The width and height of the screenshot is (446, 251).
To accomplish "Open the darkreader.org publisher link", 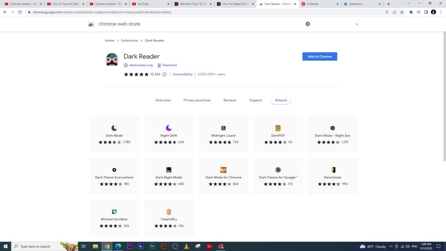I will point(141,65).
